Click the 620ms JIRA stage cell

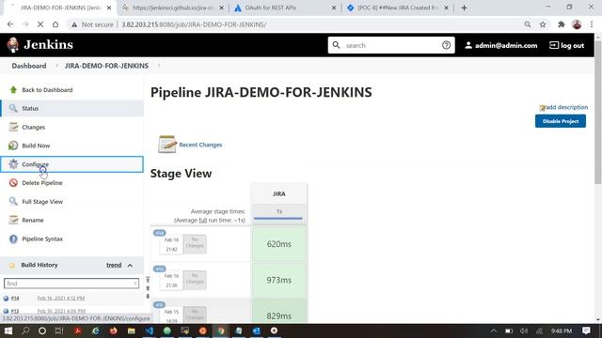click(279, 244)
